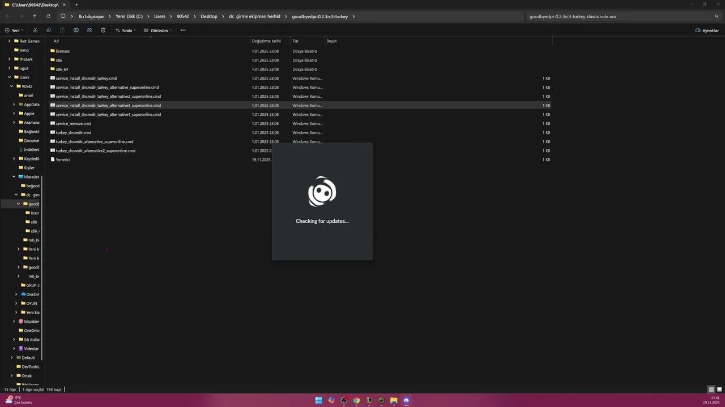Click the search magnifier icon
Viewport: 725px width, 407px height.
click(717, 16)
